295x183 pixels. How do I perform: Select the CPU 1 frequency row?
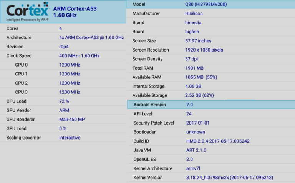tap(63, 74)
